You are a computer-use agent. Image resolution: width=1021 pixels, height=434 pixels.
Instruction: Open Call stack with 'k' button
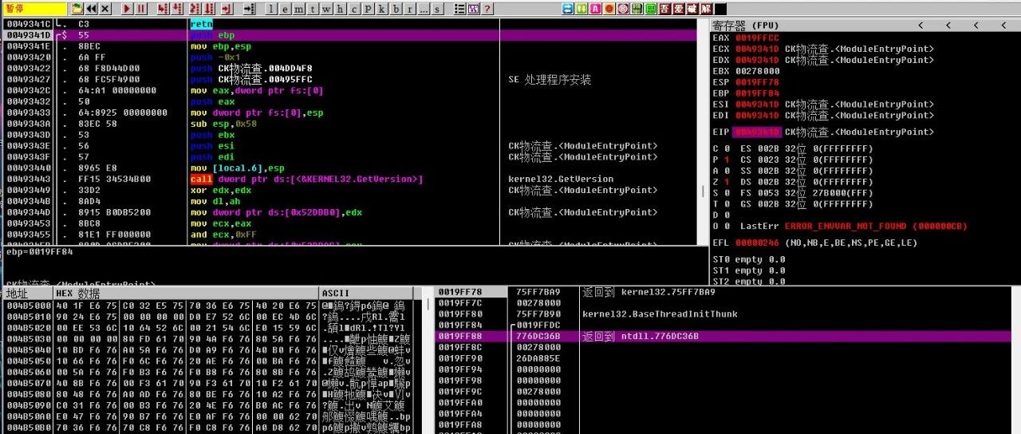tap(381, 9)
